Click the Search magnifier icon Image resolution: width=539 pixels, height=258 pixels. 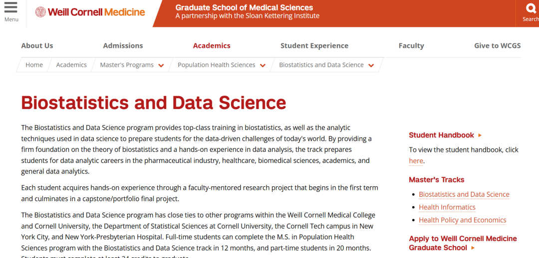point(531,8)
